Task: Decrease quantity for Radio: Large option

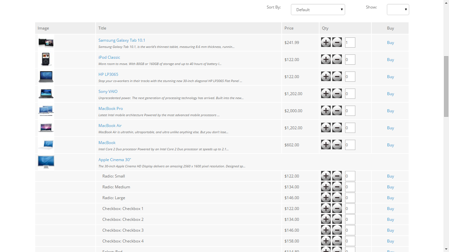Action: pos(337,198)
